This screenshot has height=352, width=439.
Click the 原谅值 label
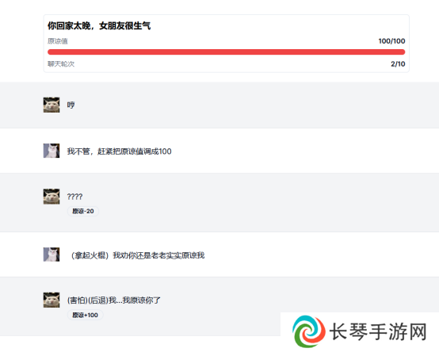(58, 41)
